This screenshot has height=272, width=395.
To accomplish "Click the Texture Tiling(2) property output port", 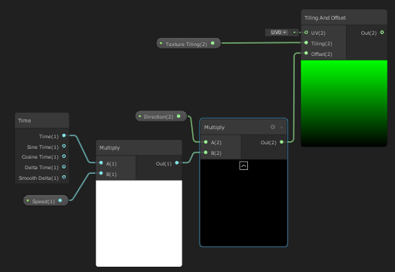I will point(213,43).
